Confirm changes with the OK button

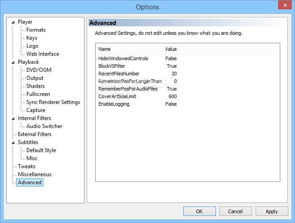pos(199,211)
